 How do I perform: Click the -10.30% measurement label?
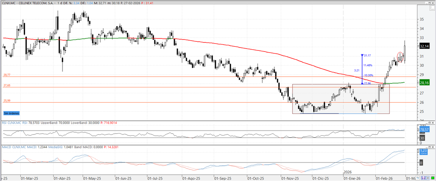369,75
